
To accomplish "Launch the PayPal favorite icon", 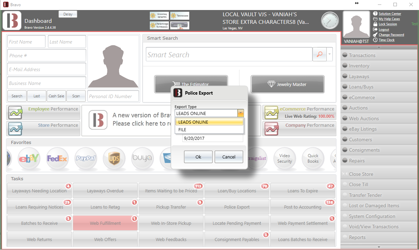I will 86,158.
